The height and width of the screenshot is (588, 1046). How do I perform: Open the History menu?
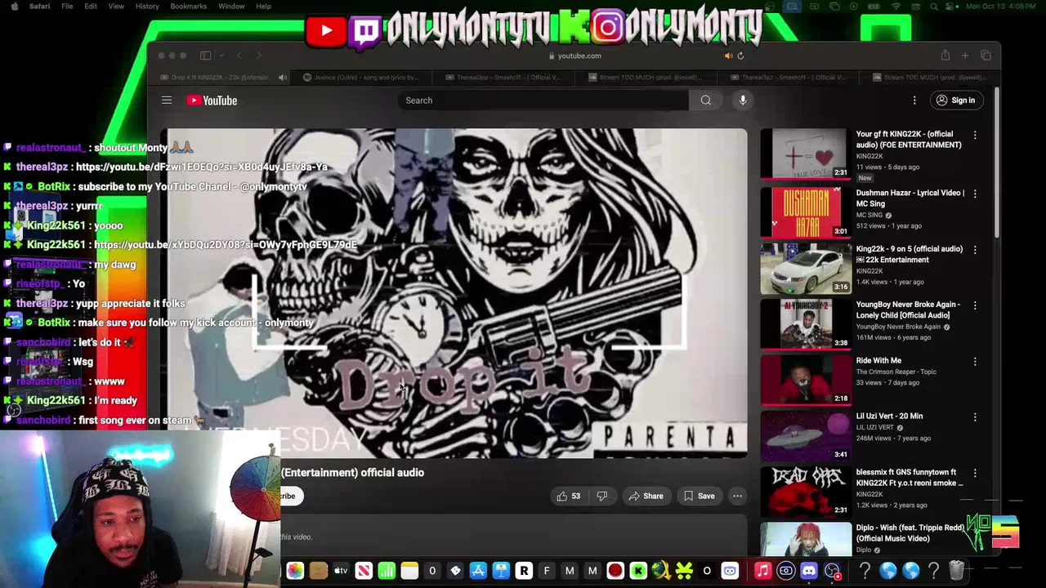tap(147, 7)
